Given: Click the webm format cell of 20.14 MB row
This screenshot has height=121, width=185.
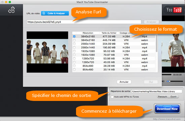Looking at the screenshot, I should [x=145, y=70].
